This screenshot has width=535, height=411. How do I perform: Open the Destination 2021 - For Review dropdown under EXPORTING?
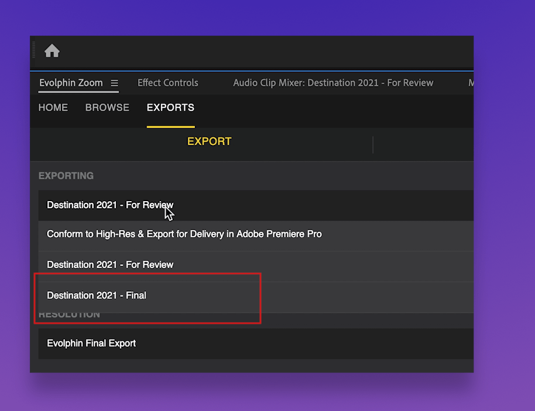(x=256, y=205)
